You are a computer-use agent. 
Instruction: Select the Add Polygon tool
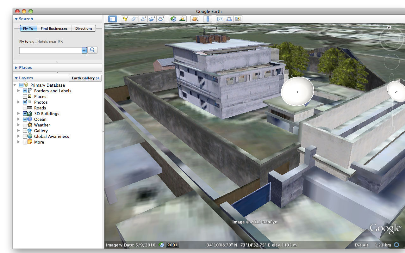pos(134,19)
